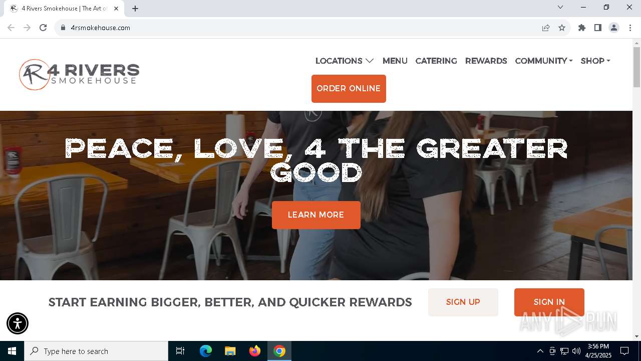
Task: Toggle the browser side panel
Action: click(x=598, y=28)
